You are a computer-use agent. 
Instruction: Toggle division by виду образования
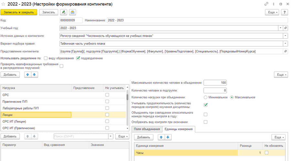tap(46, 58)
